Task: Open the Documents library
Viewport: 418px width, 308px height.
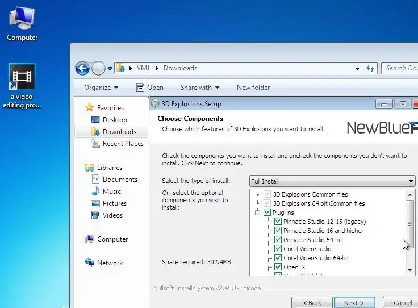Action: click(x=120, y=180)
